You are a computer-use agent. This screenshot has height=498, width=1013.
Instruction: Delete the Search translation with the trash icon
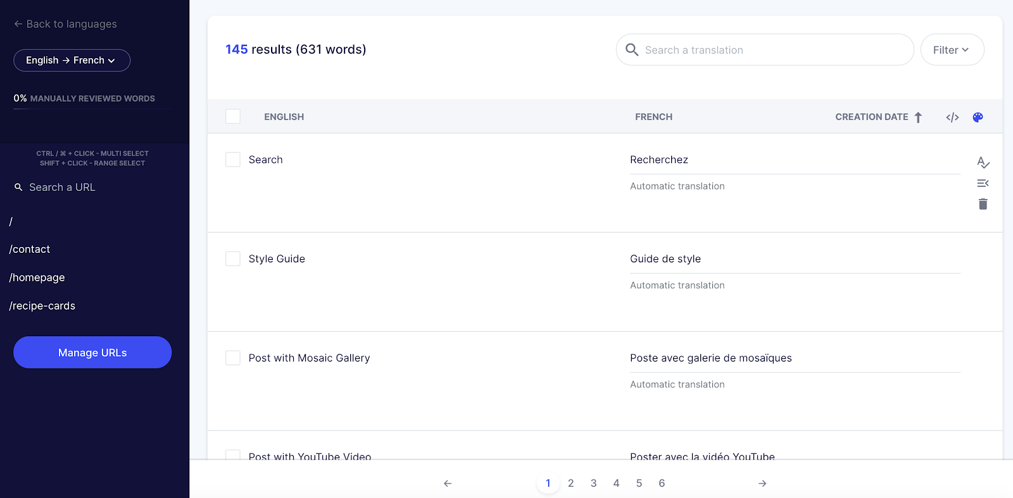[x=983, y=204]
